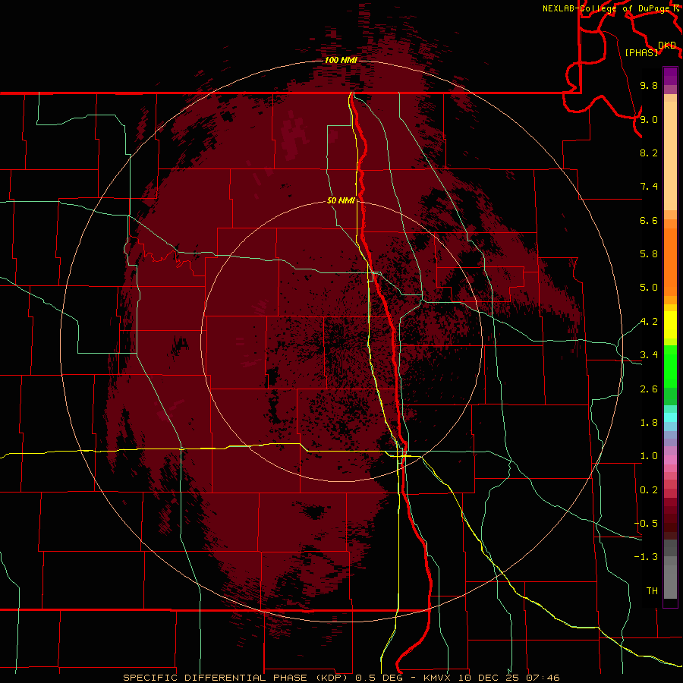Pick the bright green color bar segment
Viewport: 683px width, 683px height.
670,366
